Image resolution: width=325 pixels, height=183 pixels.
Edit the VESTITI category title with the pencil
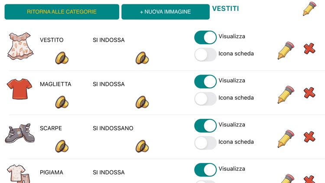coord(309,9)
